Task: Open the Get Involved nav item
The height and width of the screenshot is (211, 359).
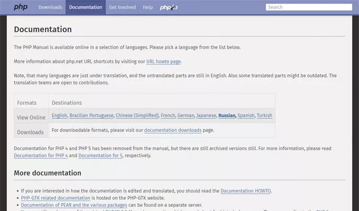Action: 122,7
